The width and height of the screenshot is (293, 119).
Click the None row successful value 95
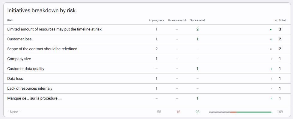click(197, 112)
